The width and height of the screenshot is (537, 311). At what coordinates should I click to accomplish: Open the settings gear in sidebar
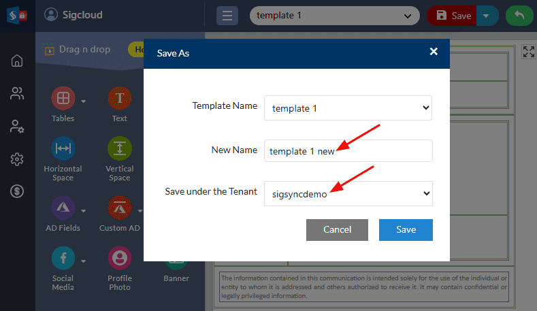point(17,159)
